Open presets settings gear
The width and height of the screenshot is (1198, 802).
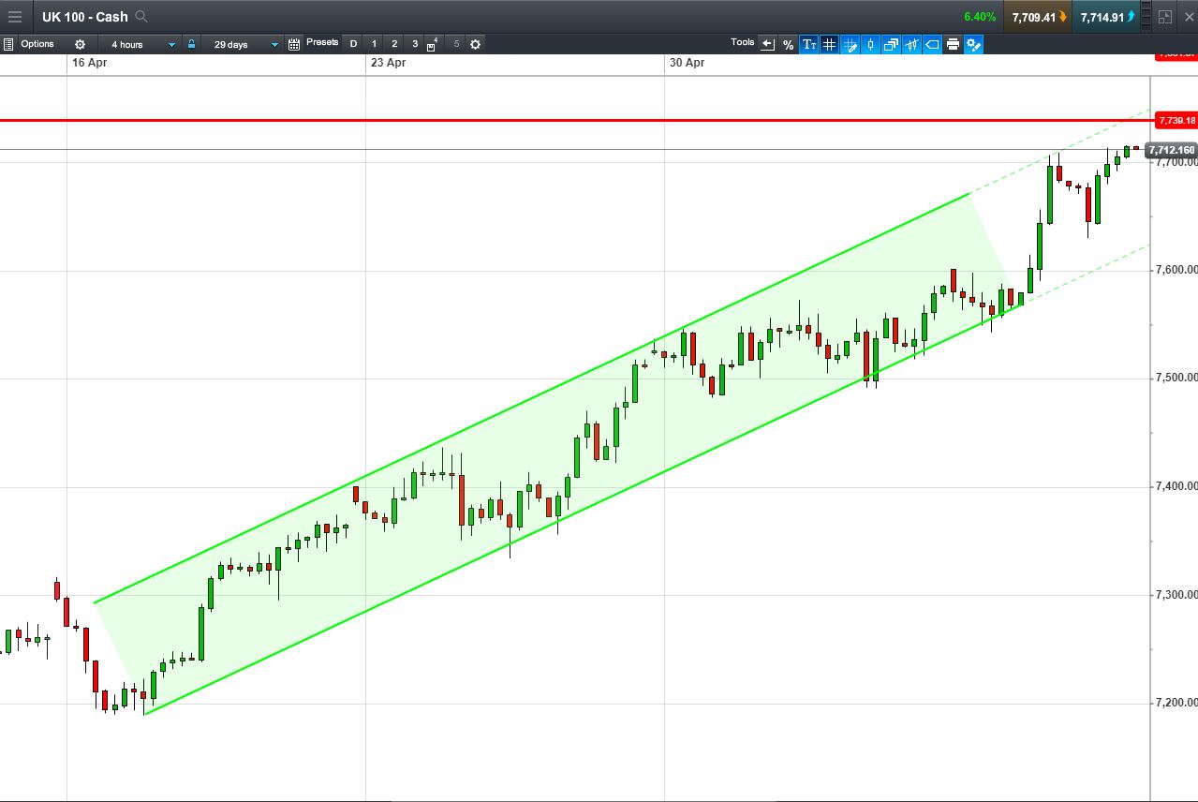(475, 44)
